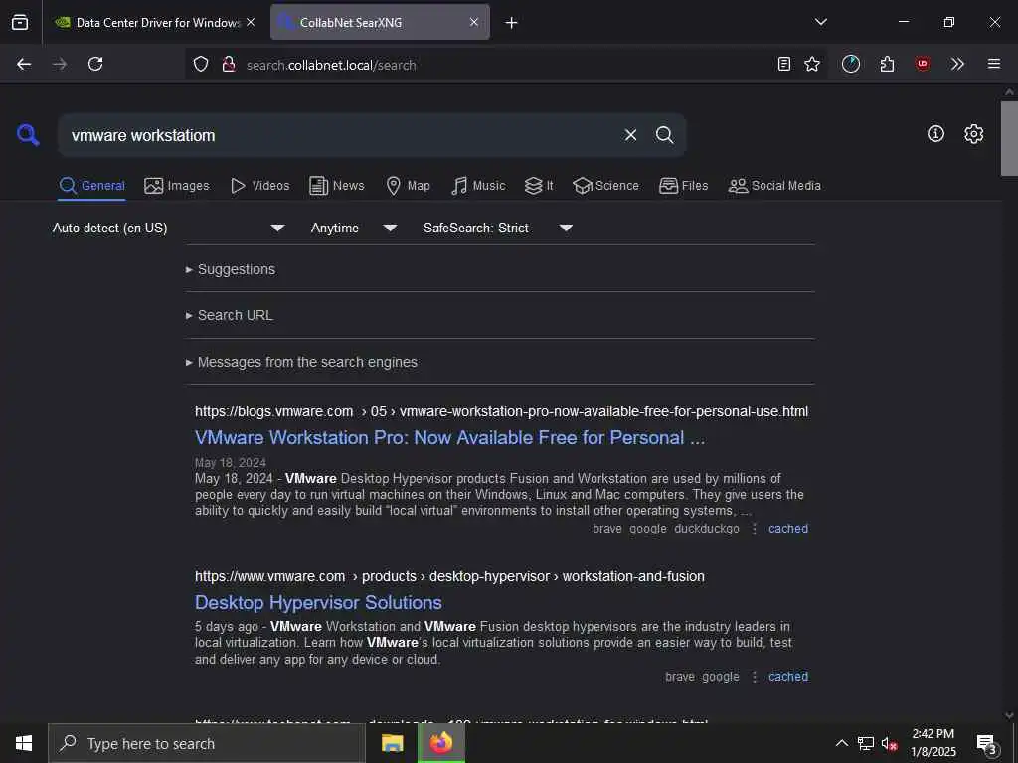Toggle reader view icon
The width and height of the screenshot is (1018, 763).
(784, 64)
